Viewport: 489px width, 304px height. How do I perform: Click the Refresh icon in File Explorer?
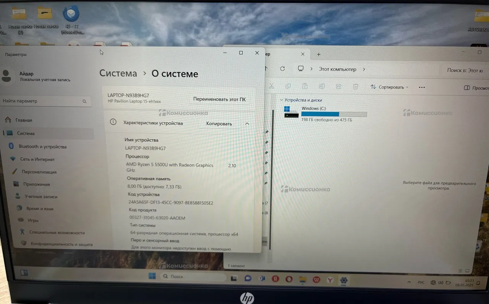(x=282, y=69)
